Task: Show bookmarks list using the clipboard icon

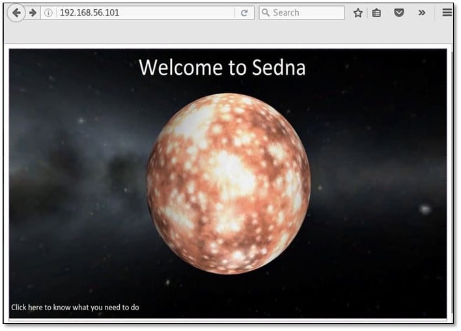Action: pyautogui.click(x=376, y=13)
